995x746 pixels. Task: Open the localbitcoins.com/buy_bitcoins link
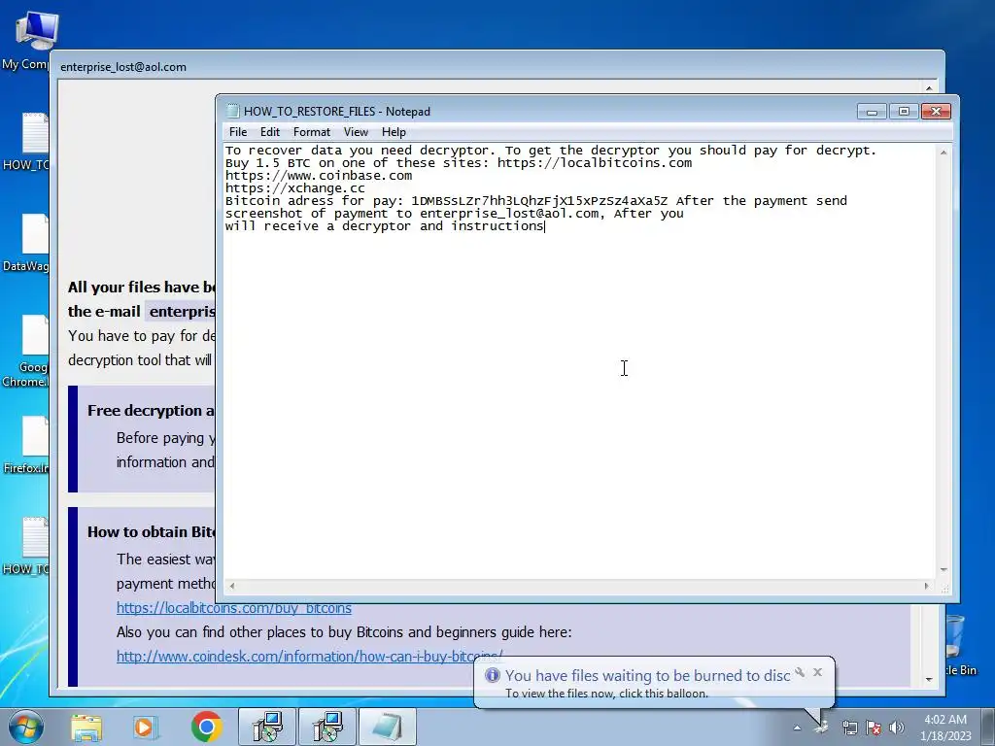233,608
